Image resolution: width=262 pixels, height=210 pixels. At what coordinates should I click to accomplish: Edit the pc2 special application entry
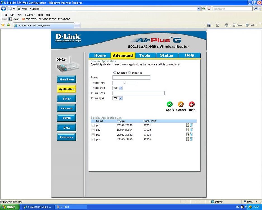coord(187,130)
